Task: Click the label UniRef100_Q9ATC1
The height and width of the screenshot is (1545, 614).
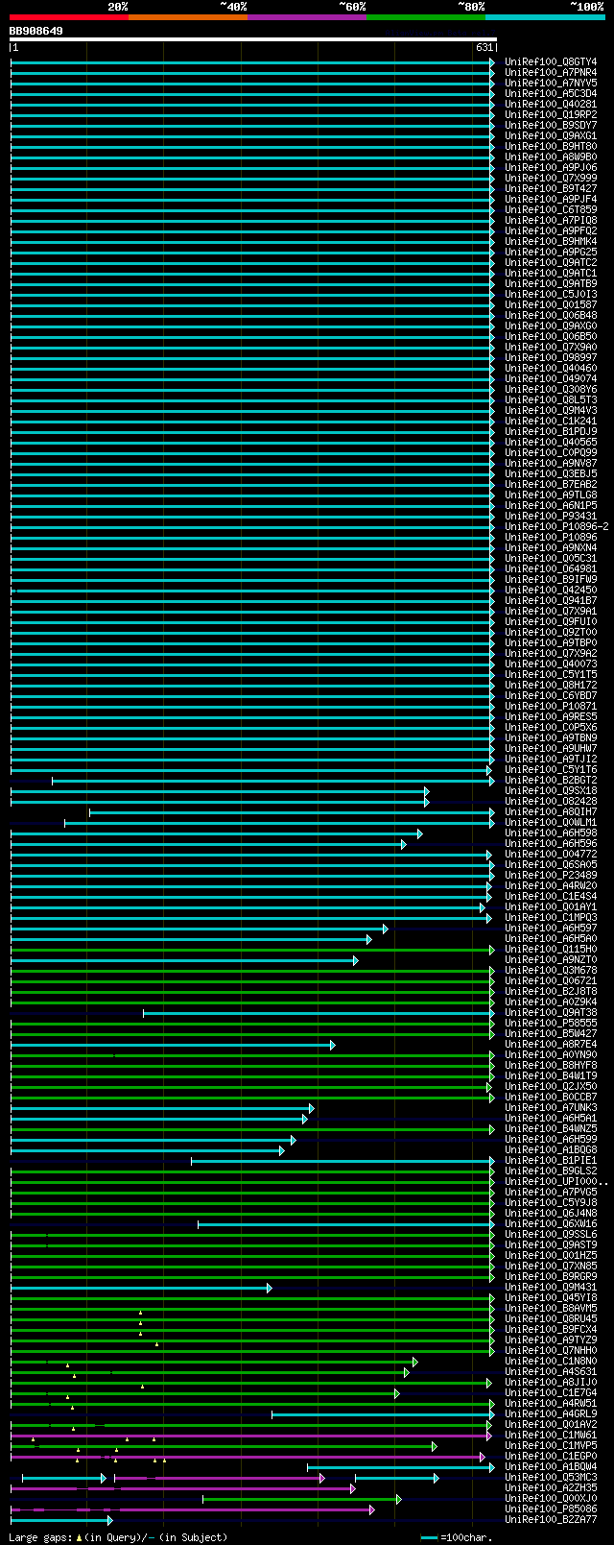Action: pyautogui.click(x=551, y=274)
